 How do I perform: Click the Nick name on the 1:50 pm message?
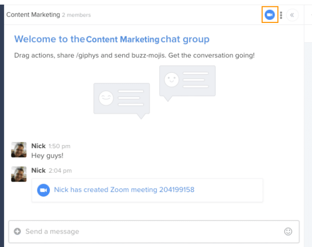coord(38,146)
